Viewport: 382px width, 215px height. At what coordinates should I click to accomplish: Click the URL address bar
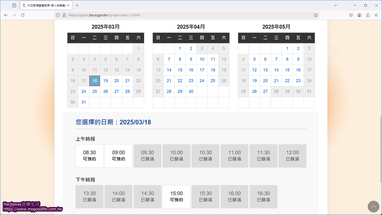(188, 15)
